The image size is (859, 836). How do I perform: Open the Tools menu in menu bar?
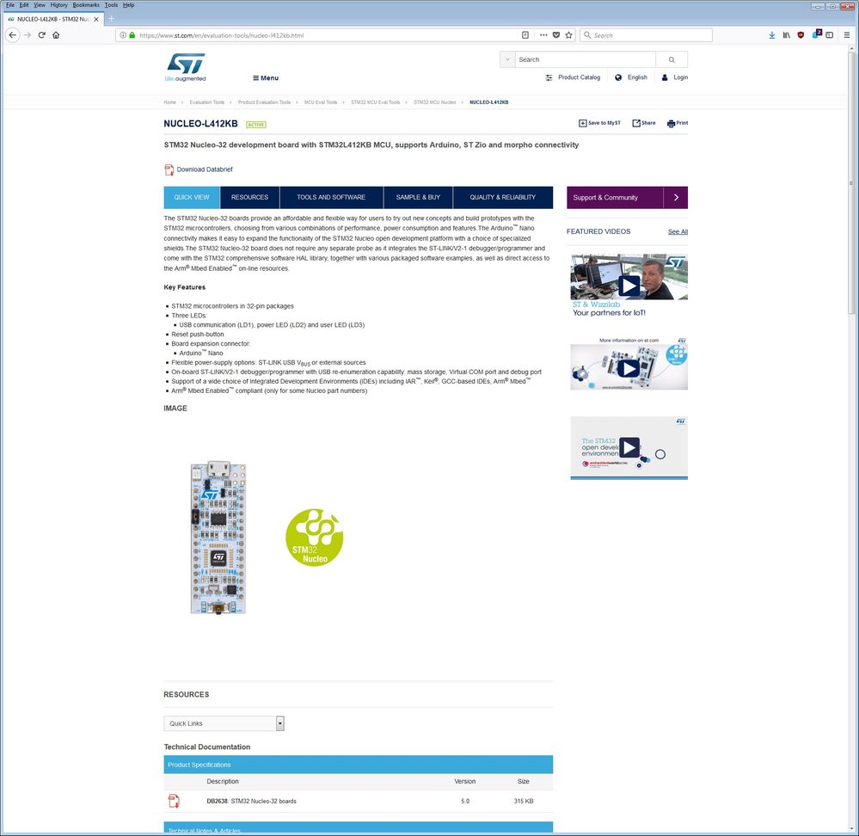[x=111, y=5]
